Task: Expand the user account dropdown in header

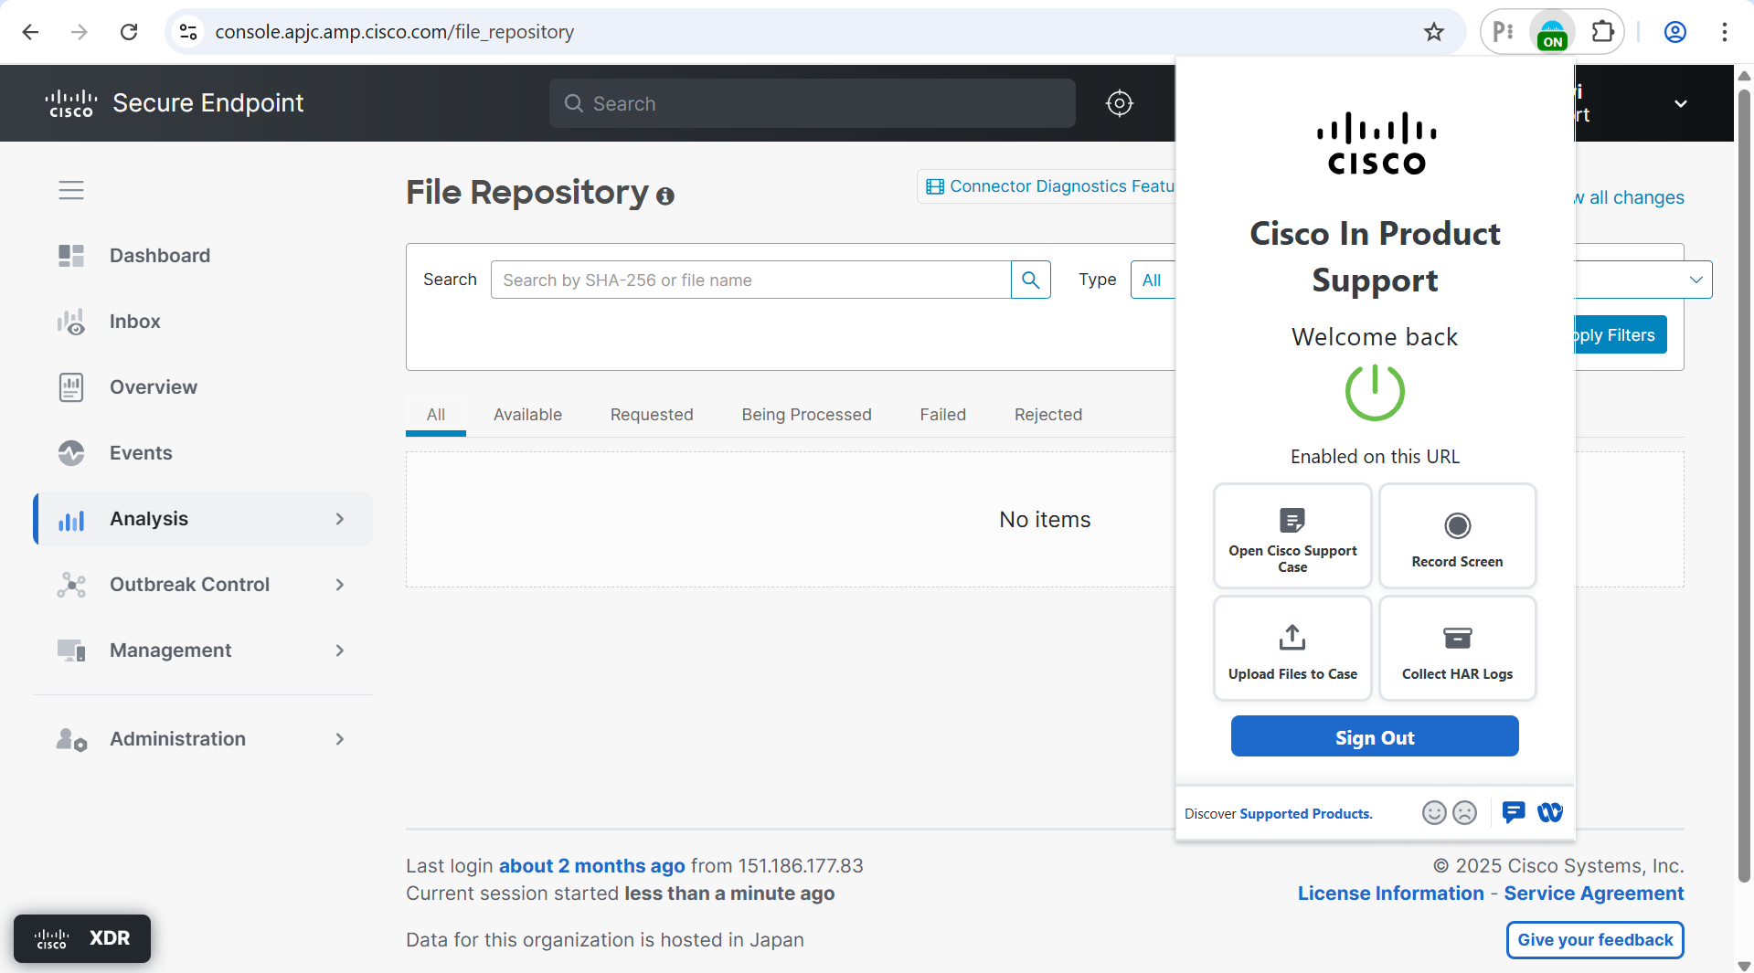Action: click(1680, 103)
